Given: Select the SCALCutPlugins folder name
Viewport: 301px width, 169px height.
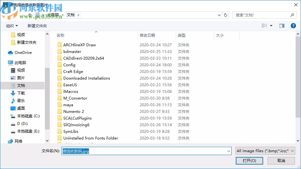Looking at the screenshot, I should point(77,118).
